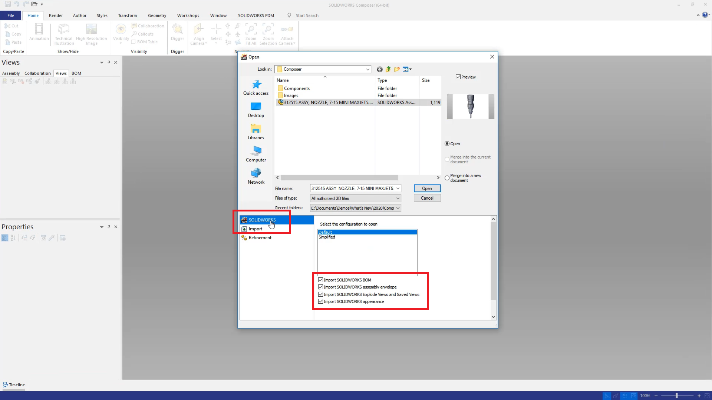Viewport: 712px width, 400px height.
Task: Switch to the Render ribbon tab
Action: (56, 16)
